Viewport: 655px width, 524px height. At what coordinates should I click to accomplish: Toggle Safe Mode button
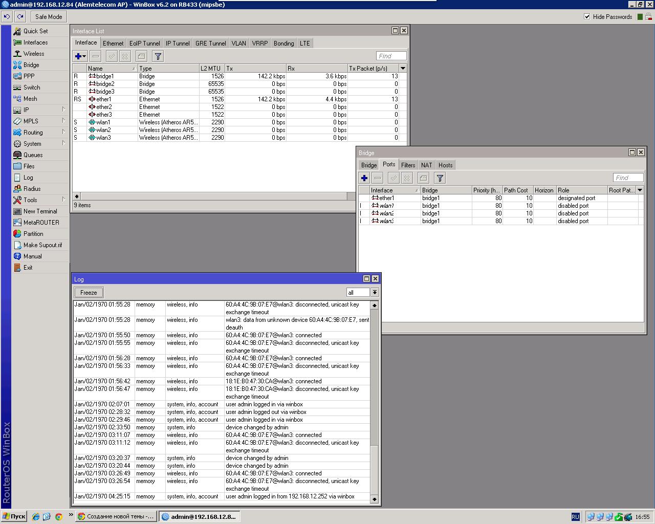click(x=49, y=17)
